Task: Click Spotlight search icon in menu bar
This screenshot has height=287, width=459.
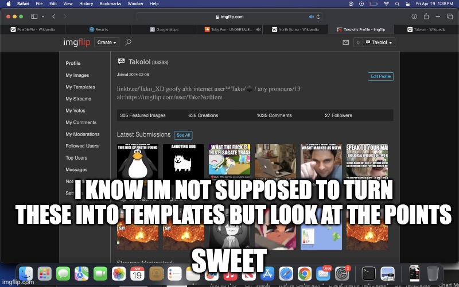Action: (397, 3)
